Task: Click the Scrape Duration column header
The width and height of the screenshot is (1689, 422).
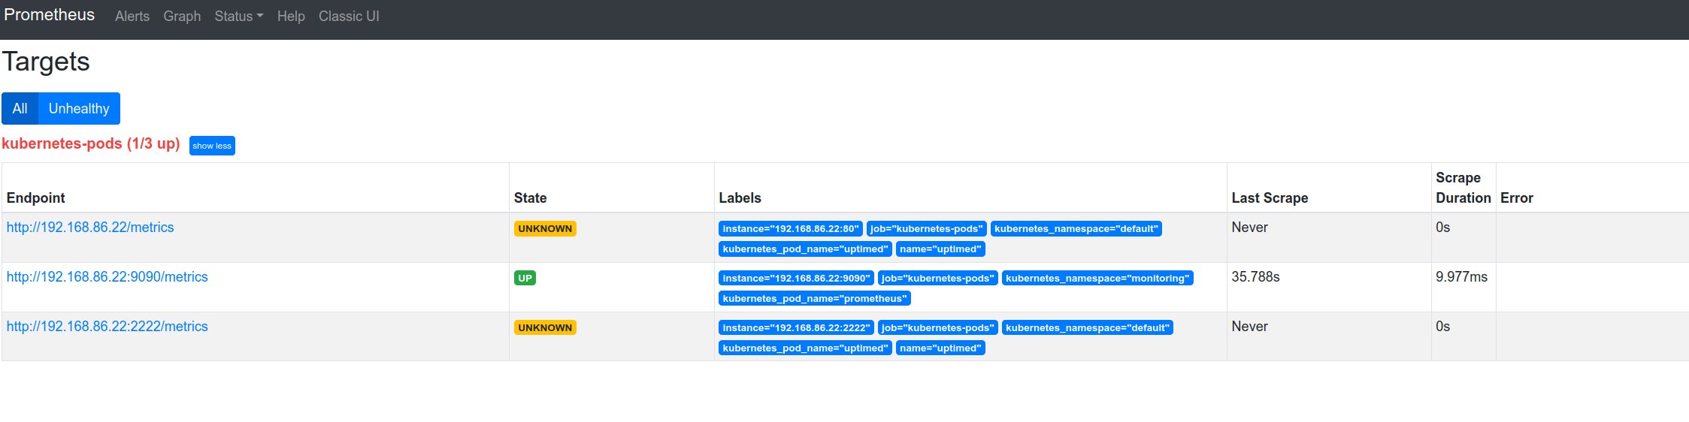Action: tap(1463, 188)
